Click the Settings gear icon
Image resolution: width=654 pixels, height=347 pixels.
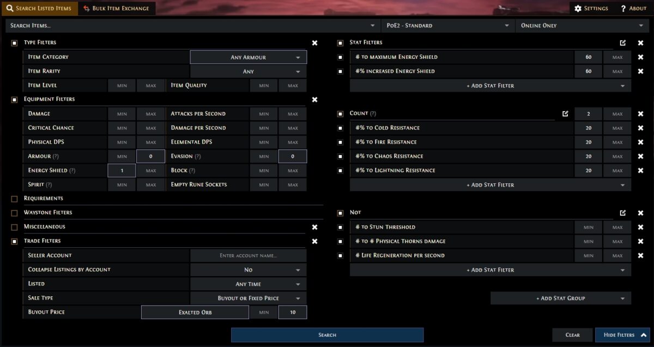pyautogui.click(x=578, y=9)
